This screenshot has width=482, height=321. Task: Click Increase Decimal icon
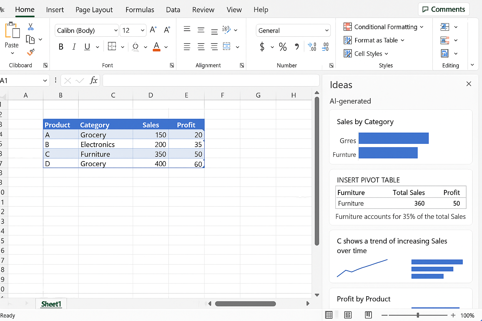click(x=312, y=47)
